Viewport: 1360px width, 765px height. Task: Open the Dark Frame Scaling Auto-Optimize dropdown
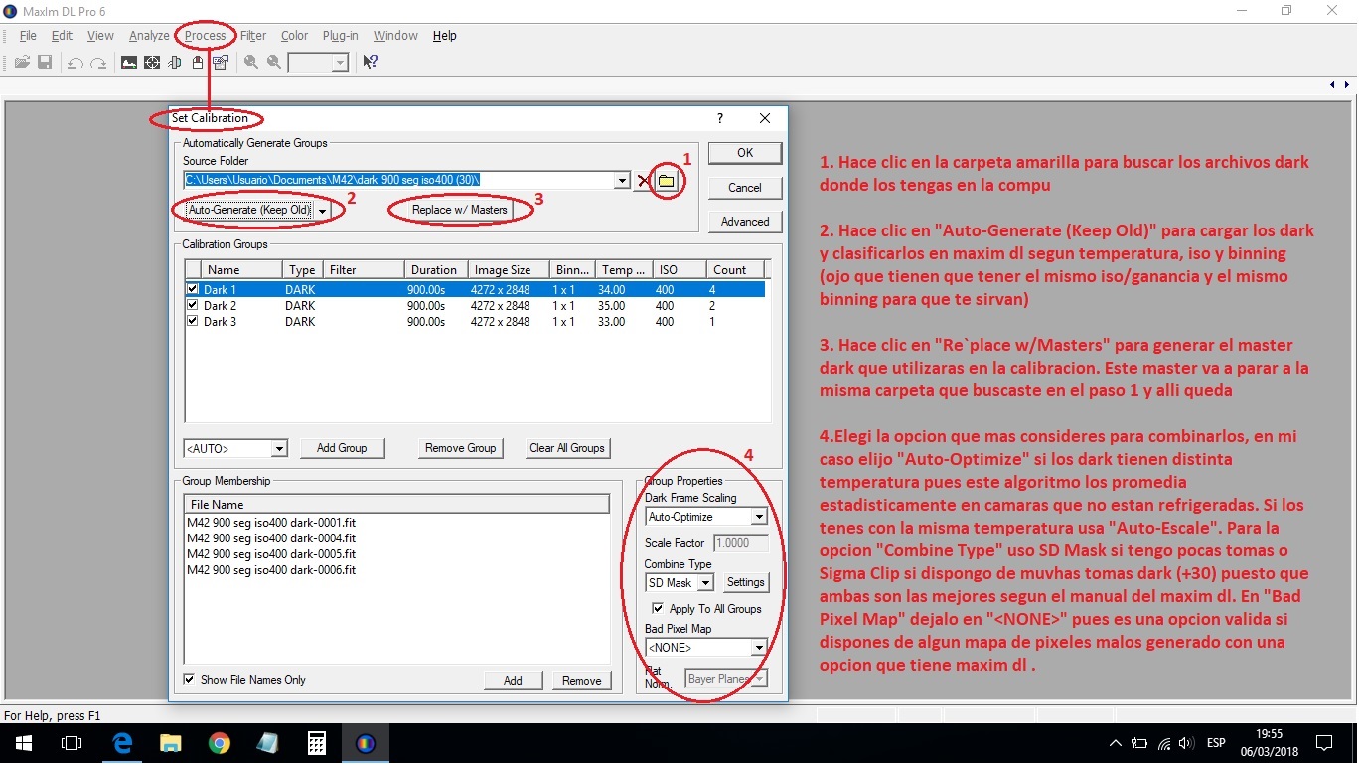click(759, 517)
